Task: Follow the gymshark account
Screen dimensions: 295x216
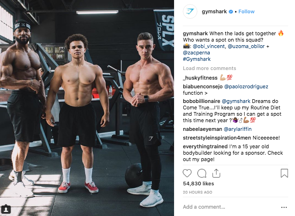Action: click(246, 11)
